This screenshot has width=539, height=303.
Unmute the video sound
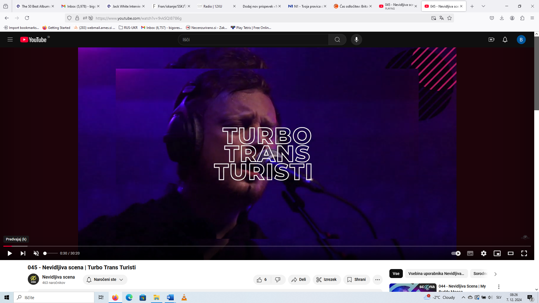point(36,253)
